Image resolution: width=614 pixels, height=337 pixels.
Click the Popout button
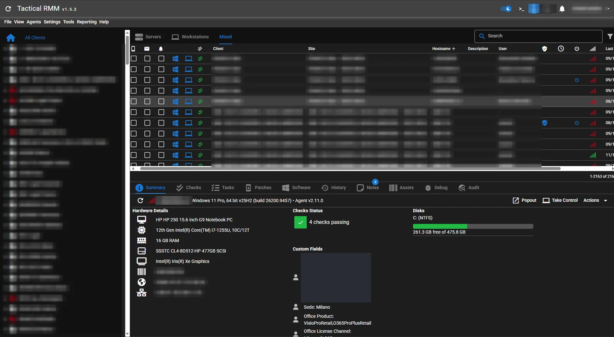click(525, 201)
